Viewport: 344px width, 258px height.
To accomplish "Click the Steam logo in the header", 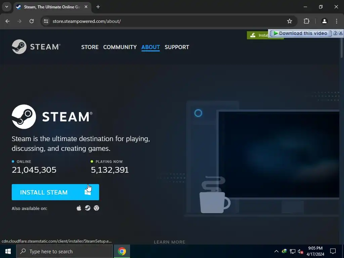I will pos(36,47).
